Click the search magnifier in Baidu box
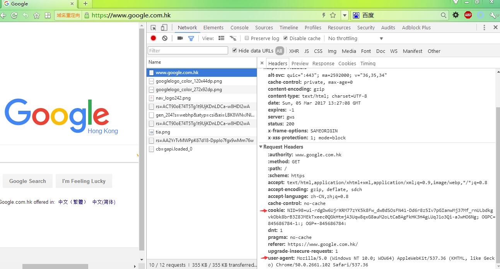Viewport: 500px width, 269px height. coord(444,15)
